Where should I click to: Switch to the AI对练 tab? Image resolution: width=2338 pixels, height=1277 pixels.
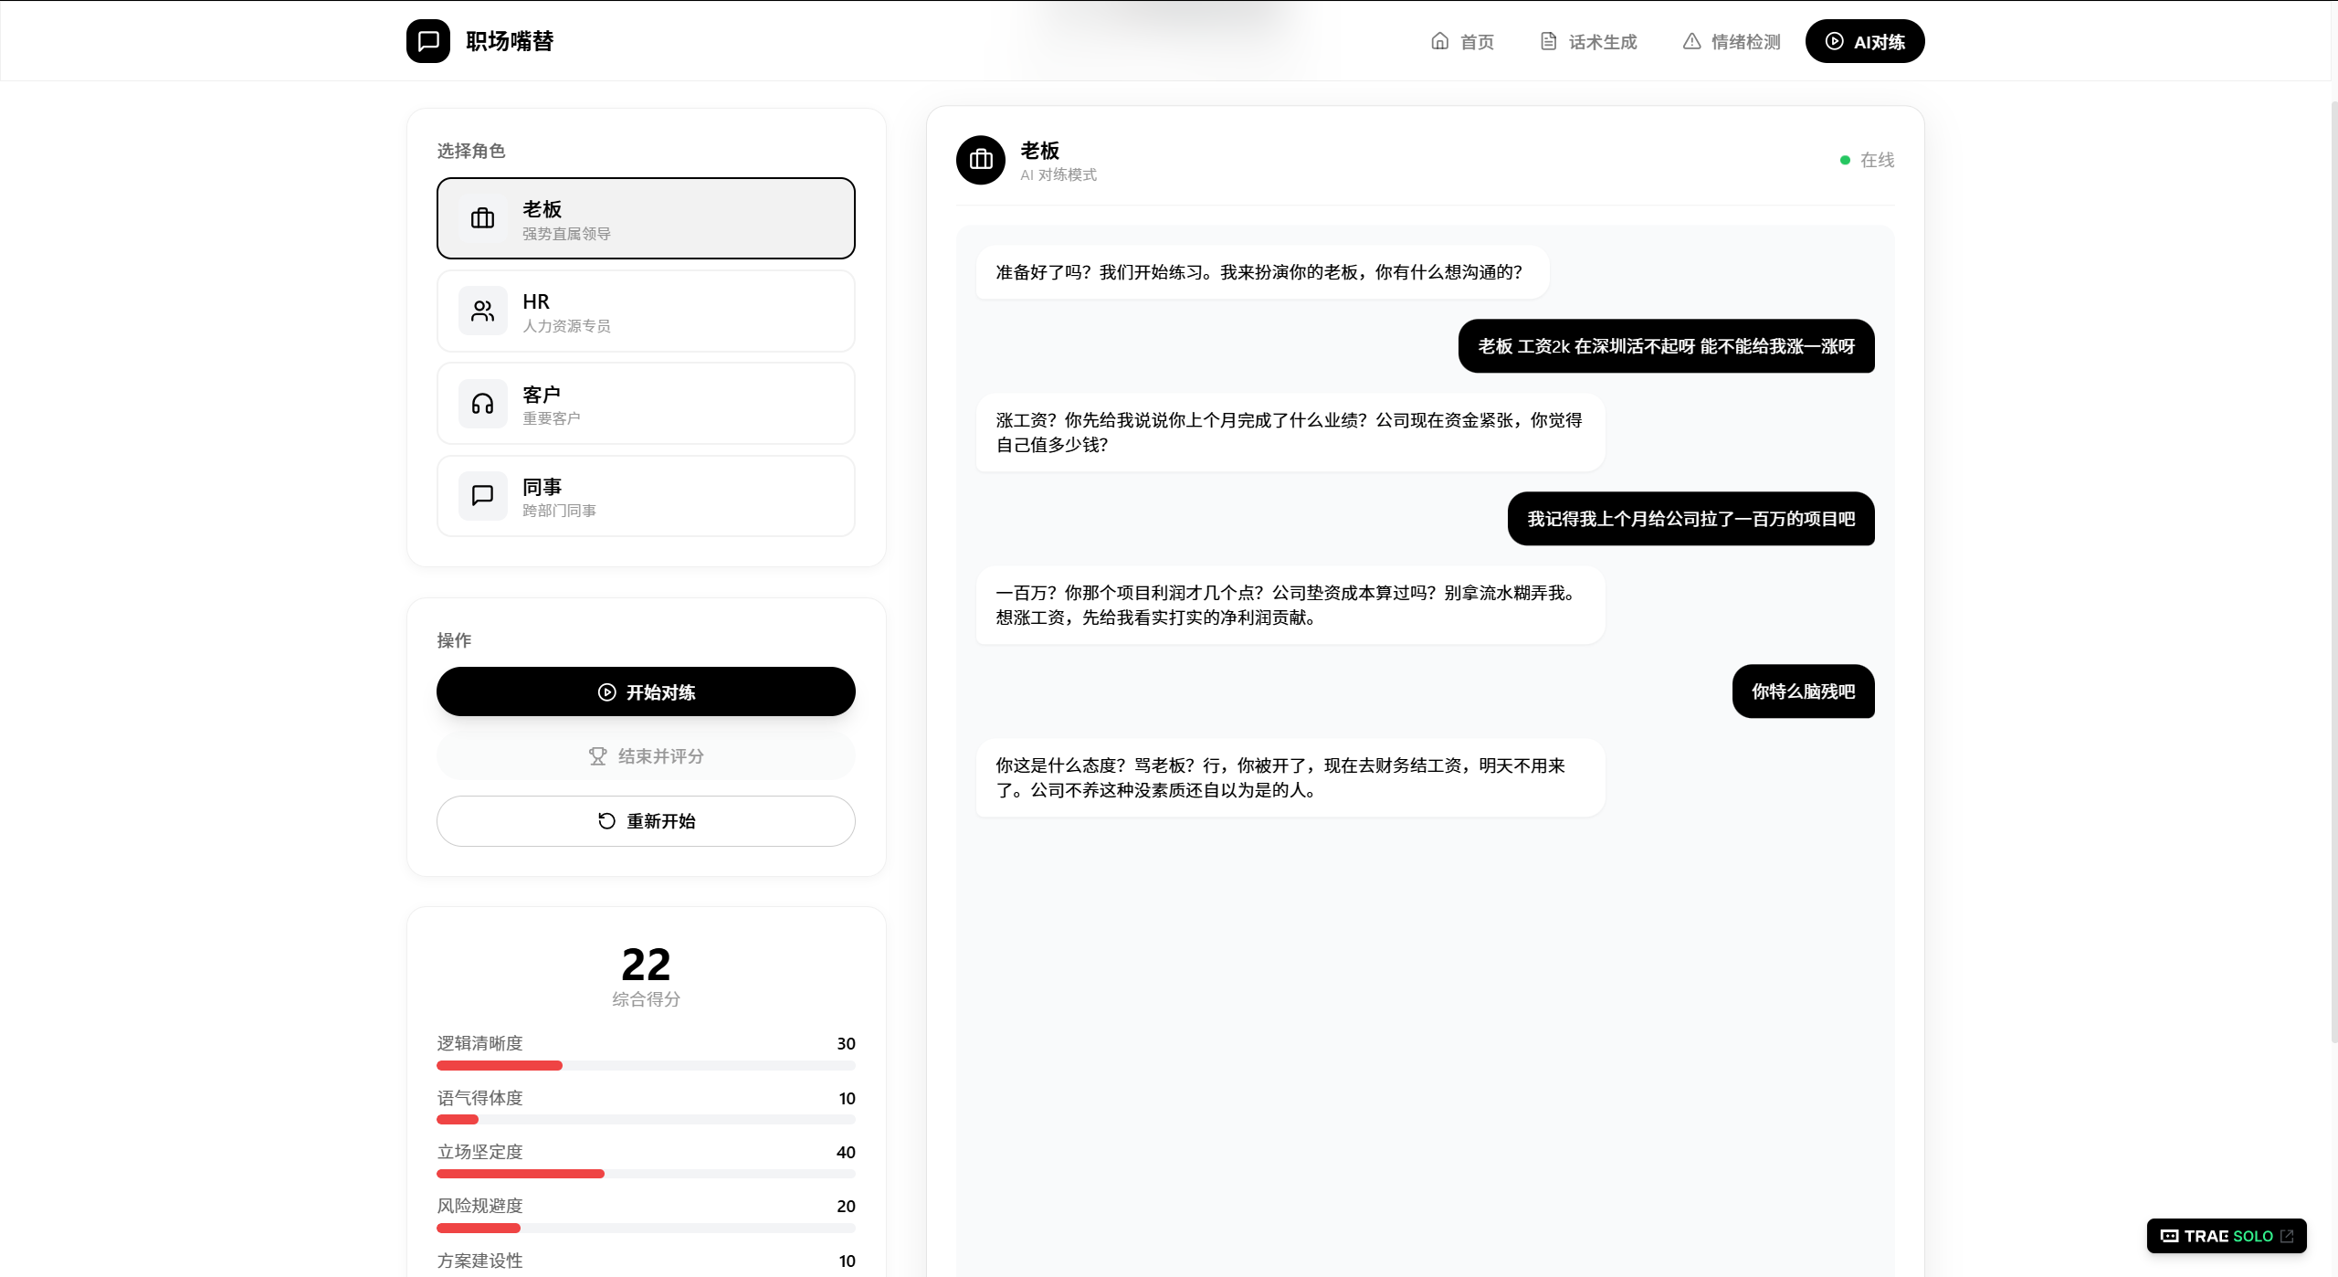pyautogui.click(x=1864, y=41)
